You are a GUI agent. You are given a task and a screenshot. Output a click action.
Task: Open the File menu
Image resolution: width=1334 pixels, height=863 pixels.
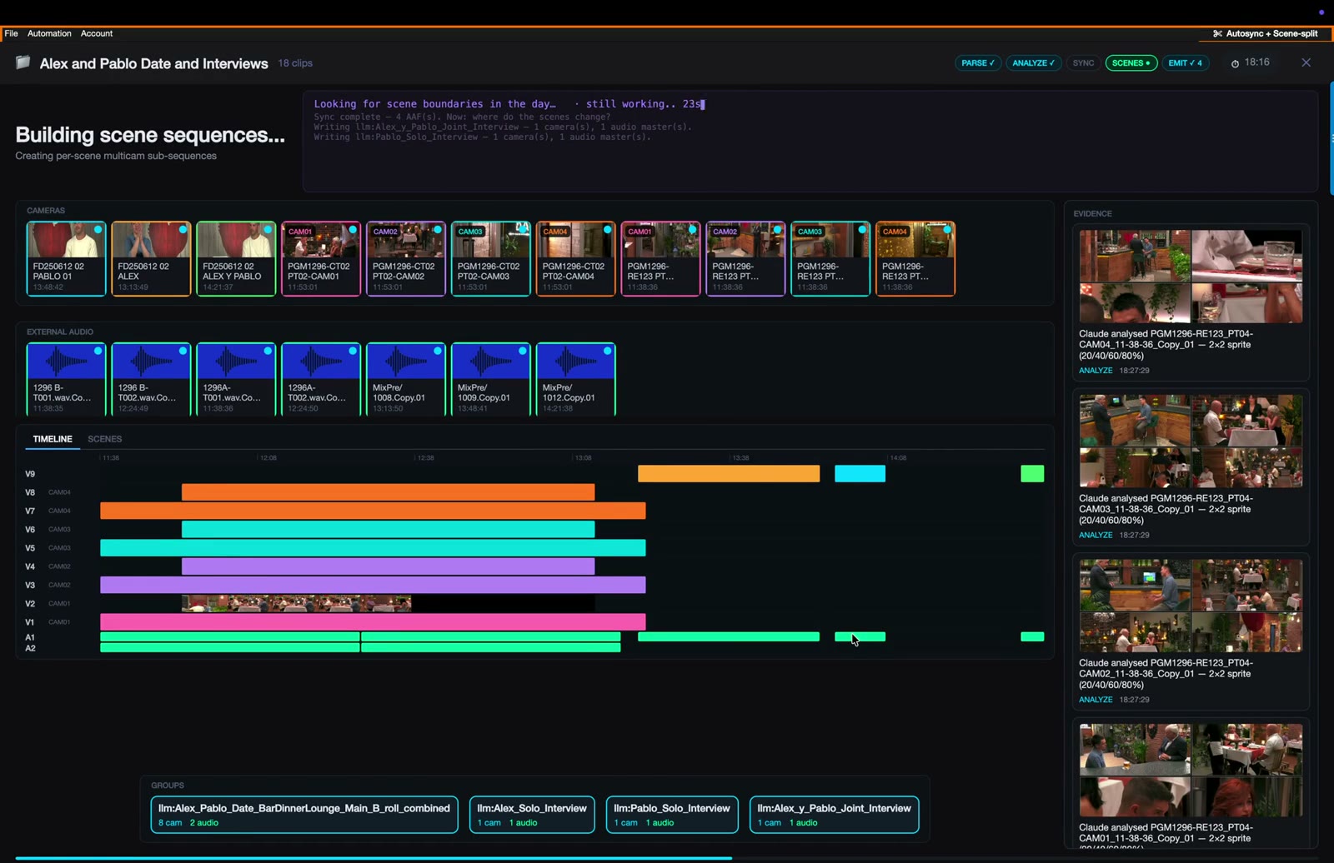click(x=11, y=33)
